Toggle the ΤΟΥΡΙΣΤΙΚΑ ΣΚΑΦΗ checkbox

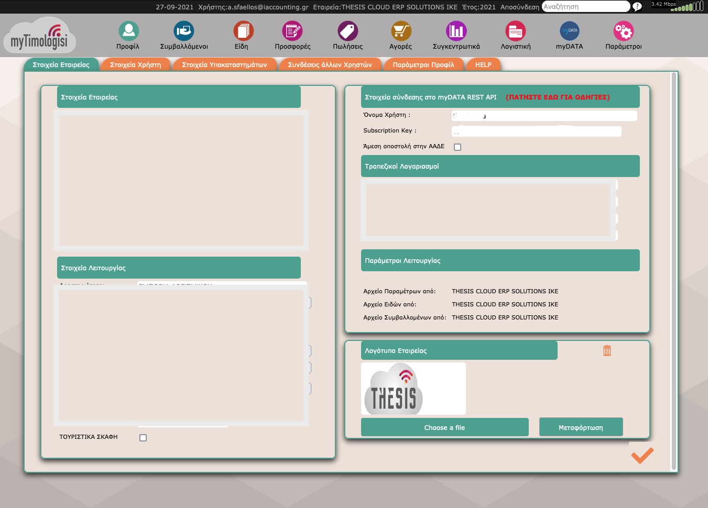pos(143,438)
